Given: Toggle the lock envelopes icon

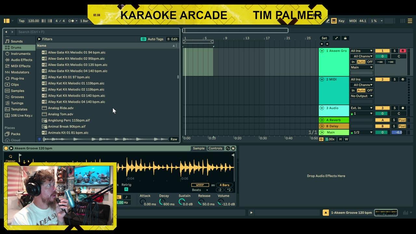Looking at the screenshot, I should tap(345, 38).
